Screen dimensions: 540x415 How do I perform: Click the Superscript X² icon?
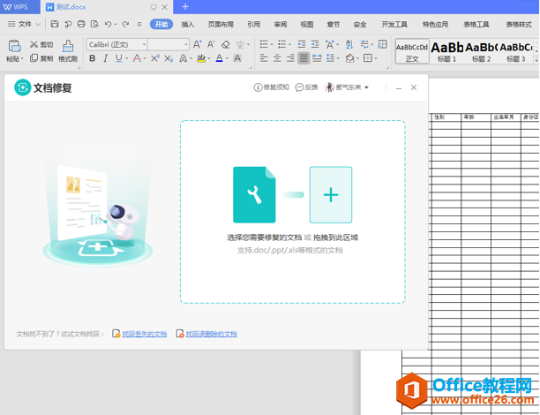click(155, 58)
